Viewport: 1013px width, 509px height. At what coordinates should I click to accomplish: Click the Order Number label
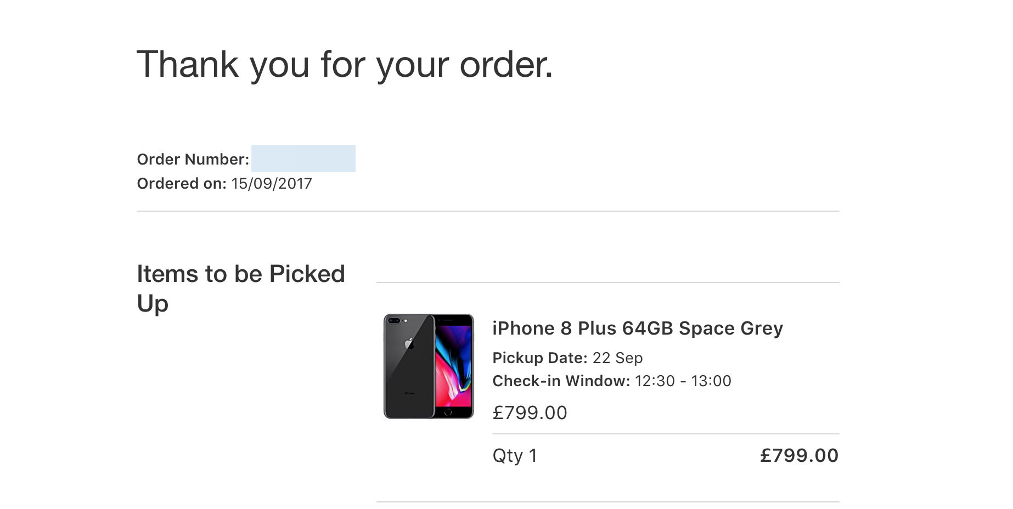193,160
